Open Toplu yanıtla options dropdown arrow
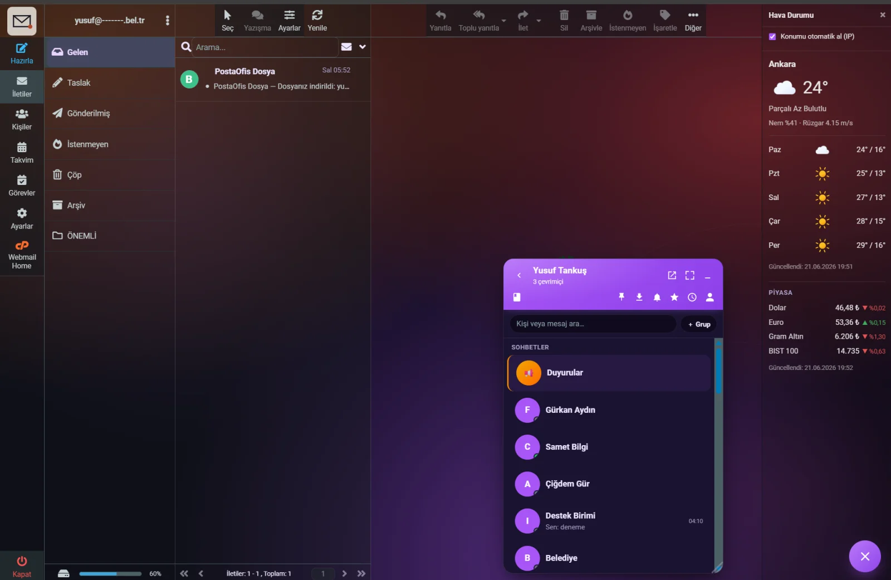891x580 pixels. tap(503, 21)
